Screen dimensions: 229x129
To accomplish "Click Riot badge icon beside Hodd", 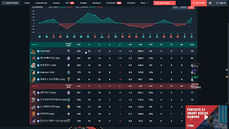I will point(38,51).
